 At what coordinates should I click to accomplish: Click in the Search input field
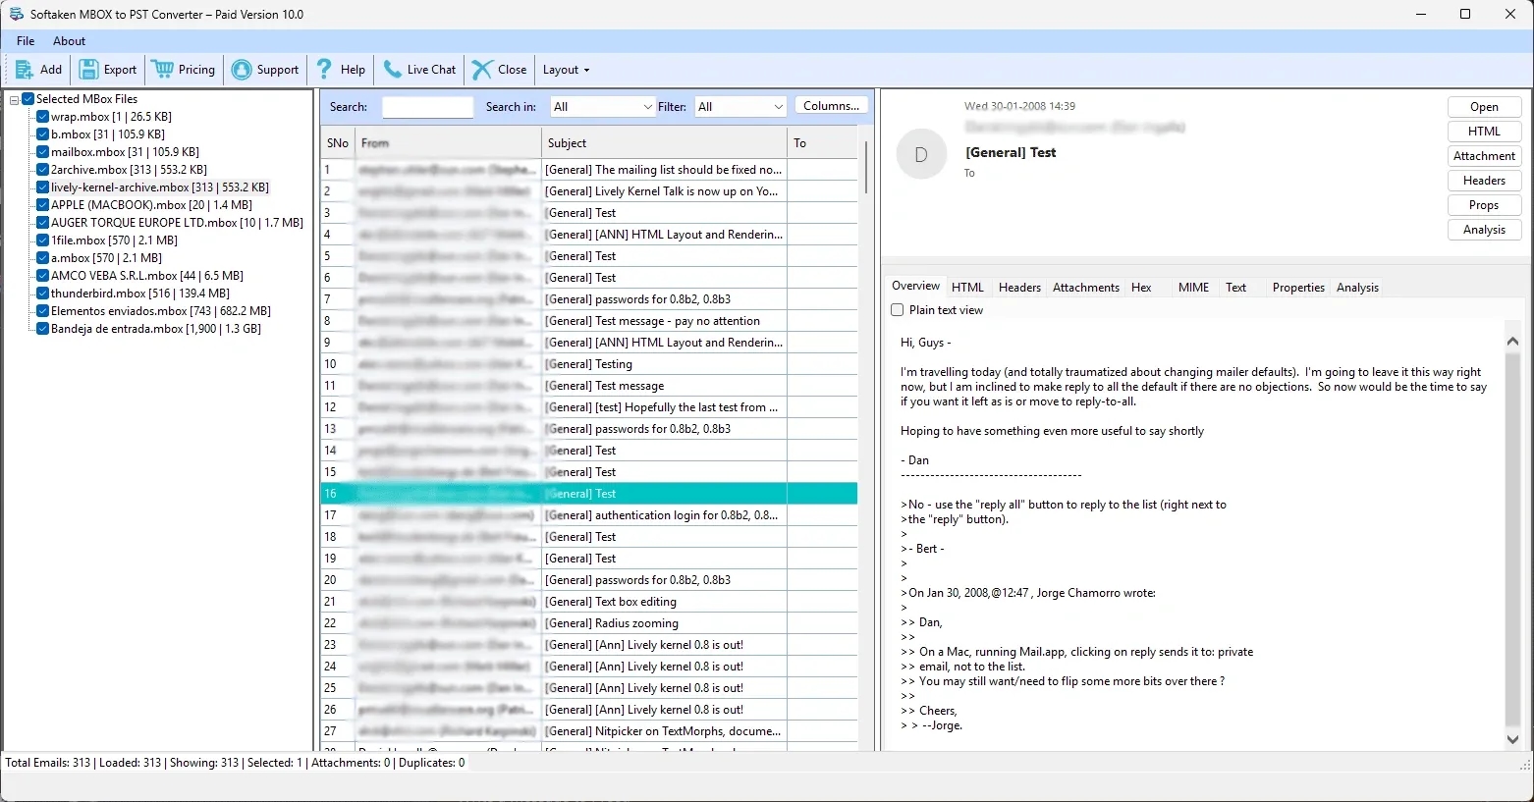click(427, 107)
